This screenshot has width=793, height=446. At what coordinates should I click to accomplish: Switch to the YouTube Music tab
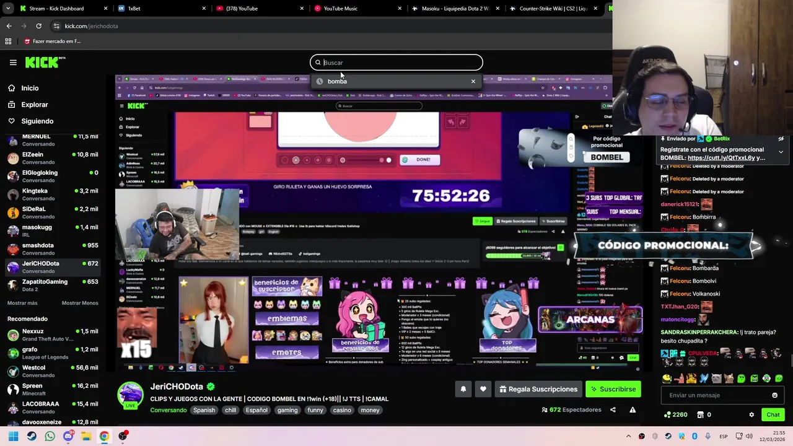[x=358, y=9]
